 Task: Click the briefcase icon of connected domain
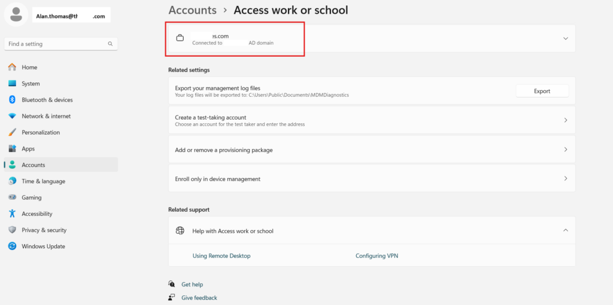(x=180, y=38)
